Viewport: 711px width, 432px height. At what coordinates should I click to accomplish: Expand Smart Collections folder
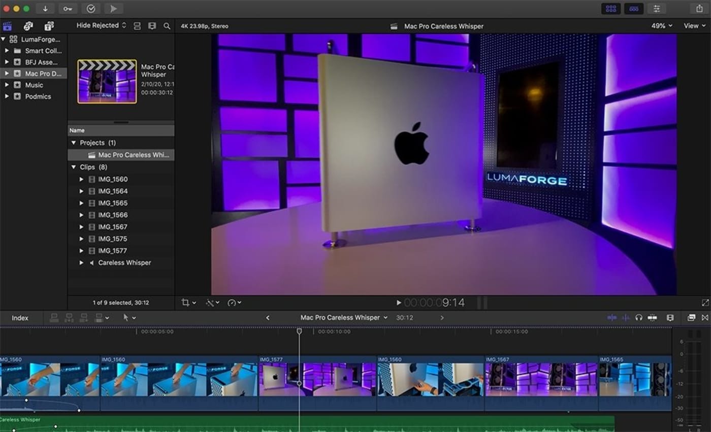point(7,51)
